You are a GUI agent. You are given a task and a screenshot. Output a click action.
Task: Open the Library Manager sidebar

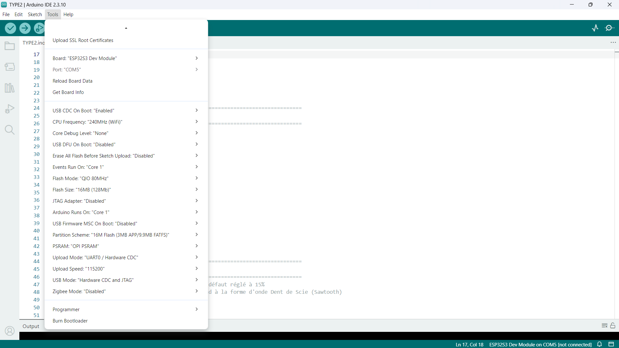point(10,88)
